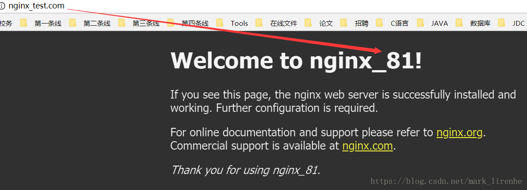Open the 招聘 bookmark folder

(x=354, y=23)
